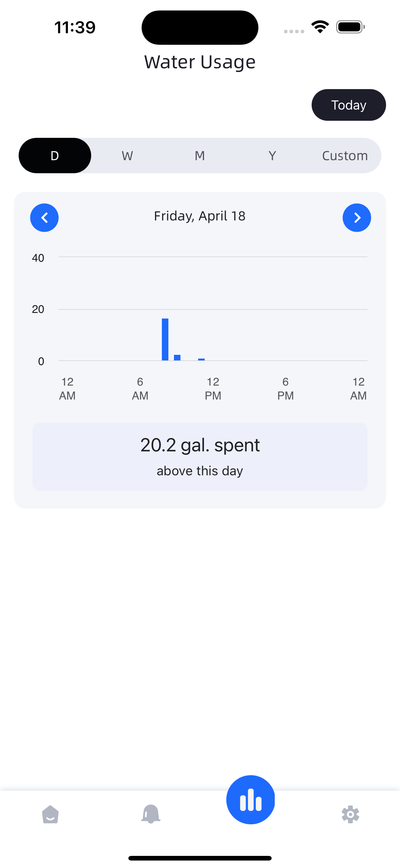Tap the usage statistics bar chart icon
This screenshot has width=400, height=868.
pos(251,800)
